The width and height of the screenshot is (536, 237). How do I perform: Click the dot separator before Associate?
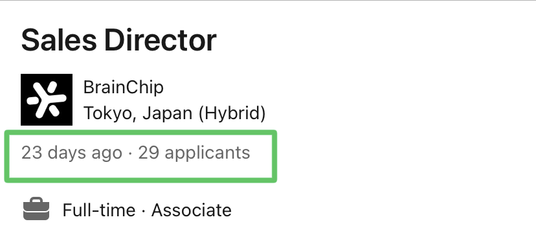click(x=144, y=210)
